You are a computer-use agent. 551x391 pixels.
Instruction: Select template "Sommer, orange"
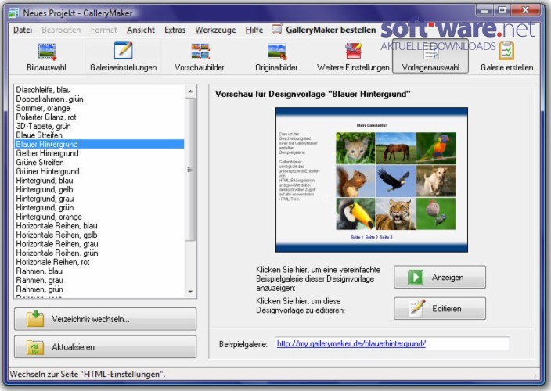(x=99, y=108)
